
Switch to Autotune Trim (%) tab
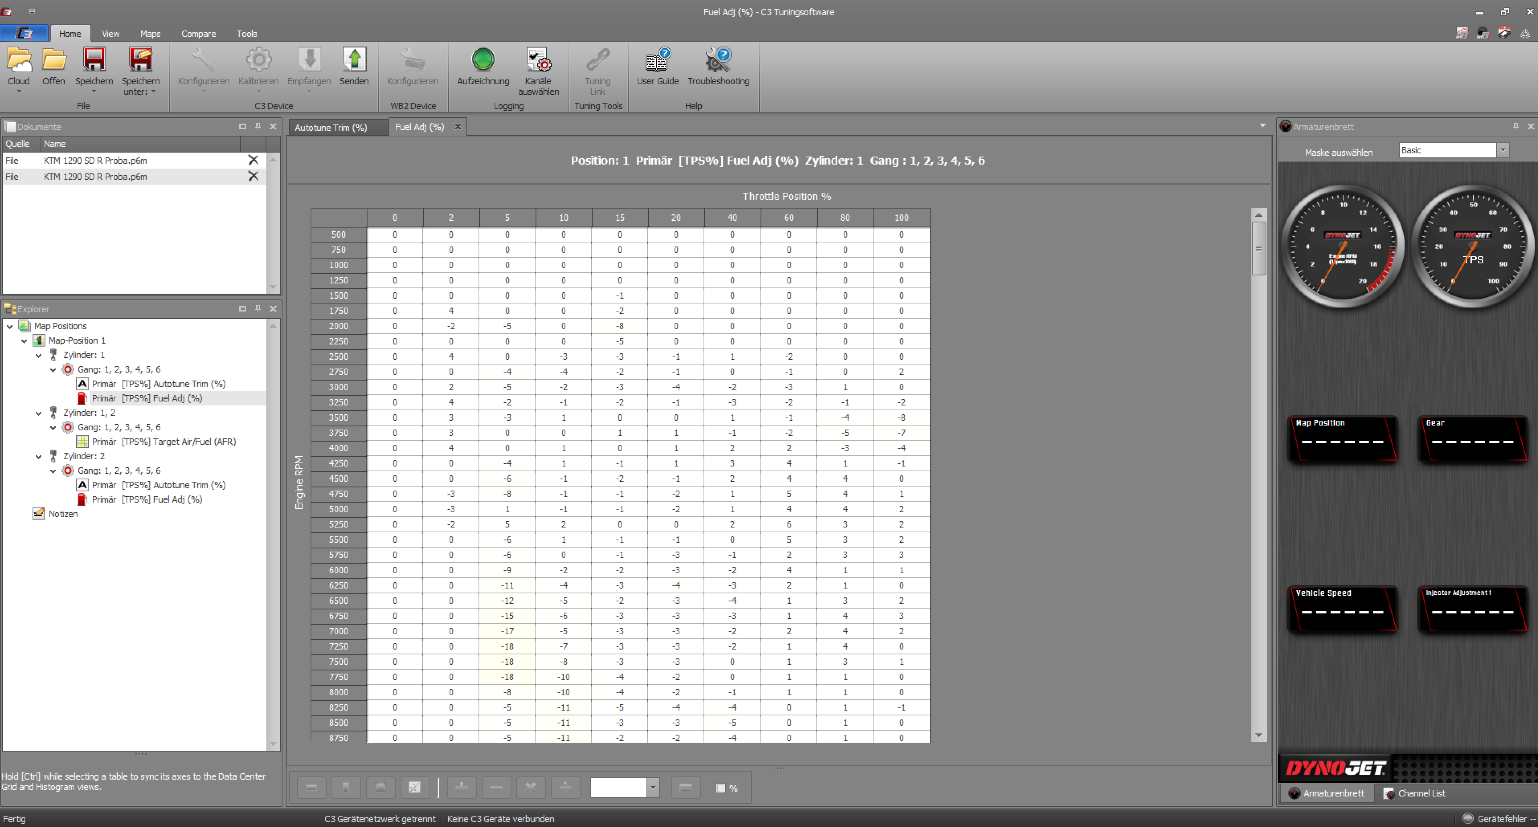(331, 127)
